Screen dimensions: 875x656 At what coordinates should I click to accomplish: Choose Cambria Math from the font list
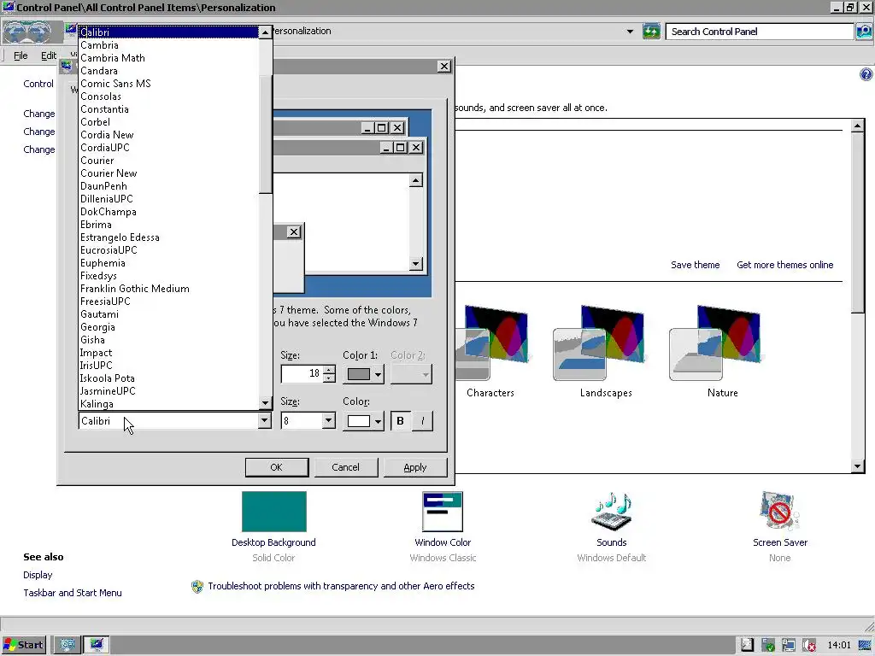pyautogui.click(x=168, y=58)
